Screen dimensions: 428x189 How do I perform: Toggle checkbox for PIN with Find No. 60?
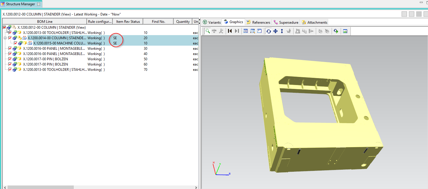click(x=10, y=64)
